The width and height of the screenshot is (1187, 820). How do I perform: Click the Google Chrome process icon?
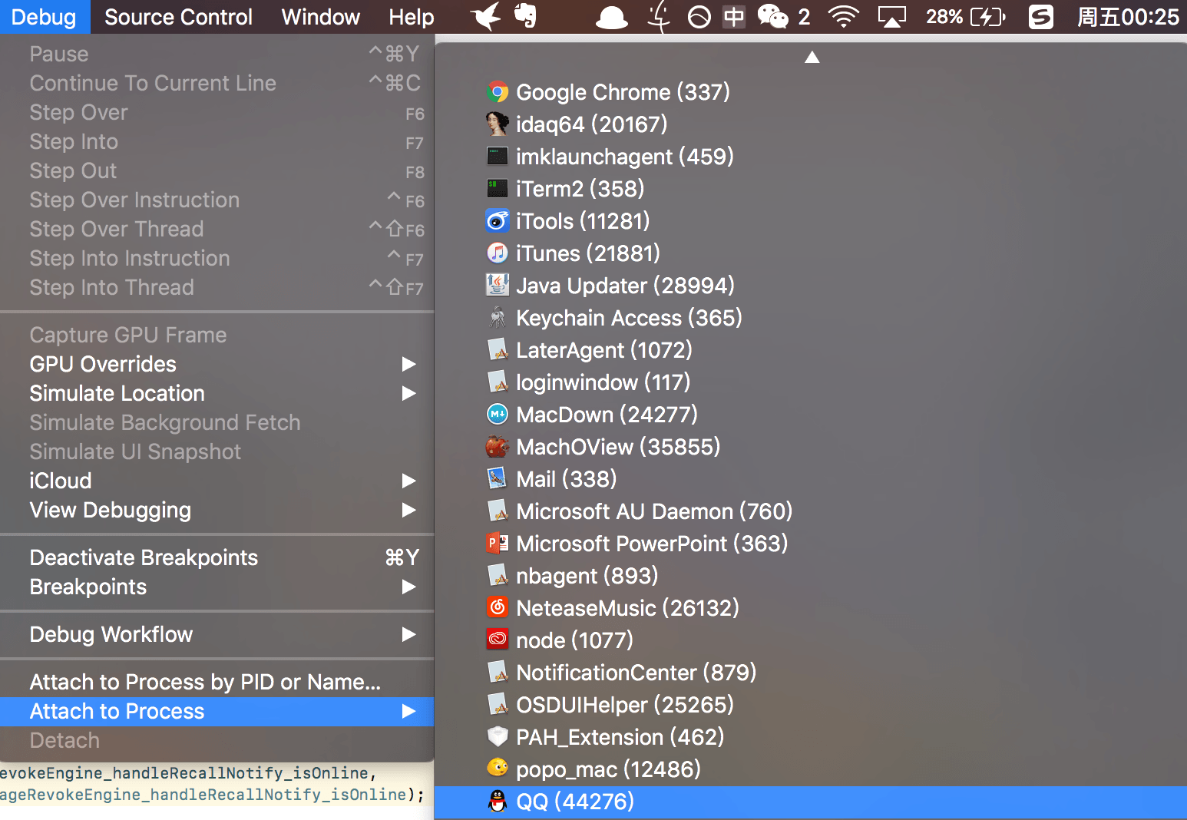(498, 92)
